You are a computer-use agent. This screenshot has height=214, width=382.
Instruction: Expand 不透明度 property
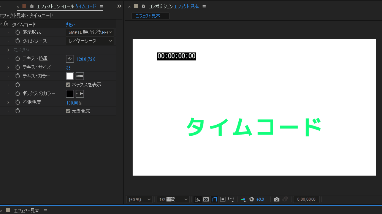pyautogui.click(x=8, y=102)
